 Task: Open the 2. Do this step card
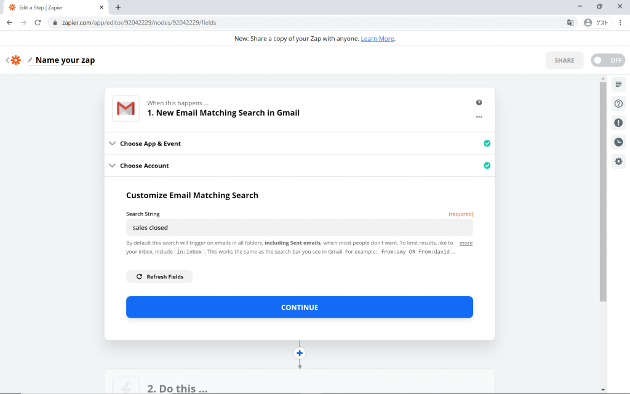click(x=300, y=381)
